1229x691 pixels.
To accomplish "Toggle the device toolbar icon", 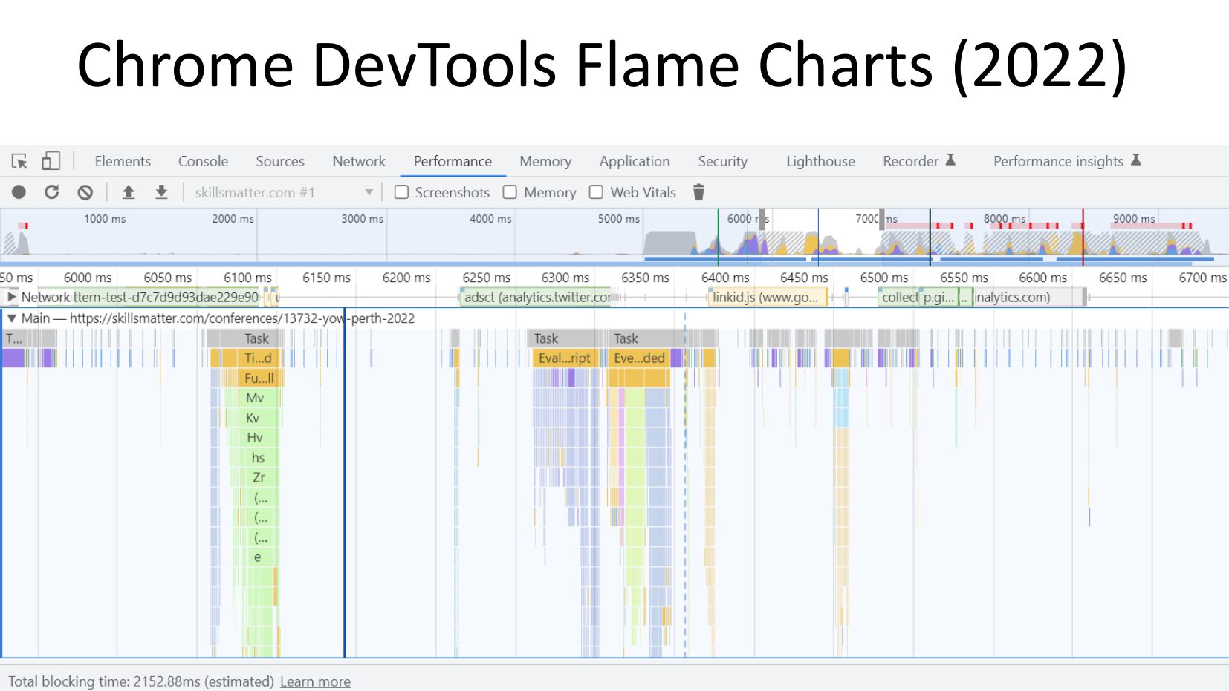I will [x=51, y=161].
